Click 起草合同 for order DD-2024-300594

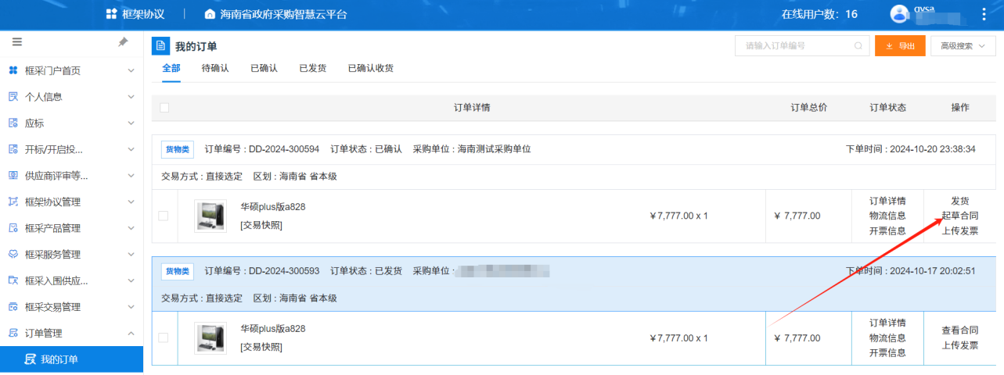coord(960,216)
